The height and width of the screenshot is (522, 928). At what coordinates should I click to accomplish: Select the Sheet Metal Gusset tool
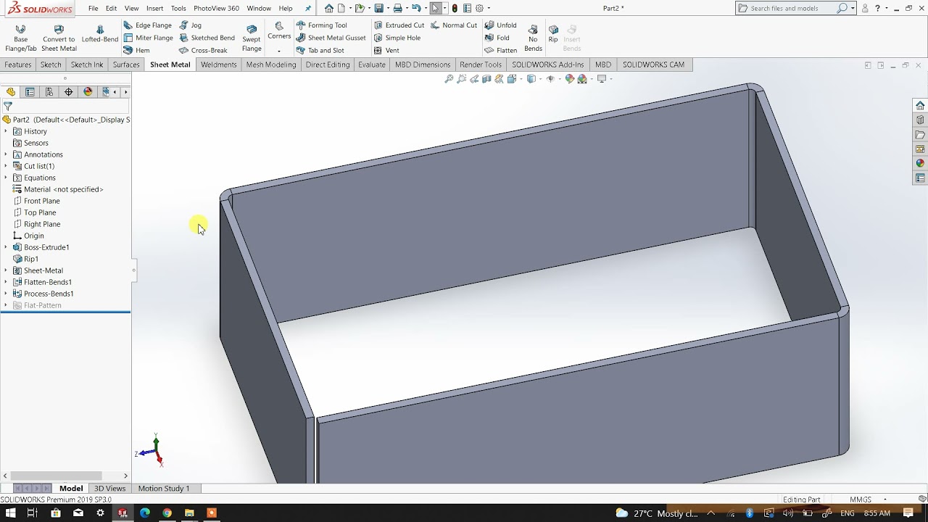[x=331, y=38]
